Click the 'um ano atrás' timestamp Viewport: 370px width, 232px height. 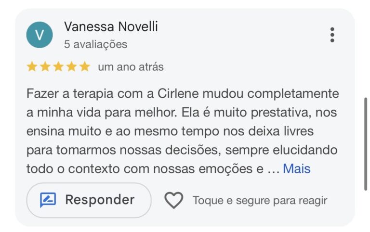[131, 67]
